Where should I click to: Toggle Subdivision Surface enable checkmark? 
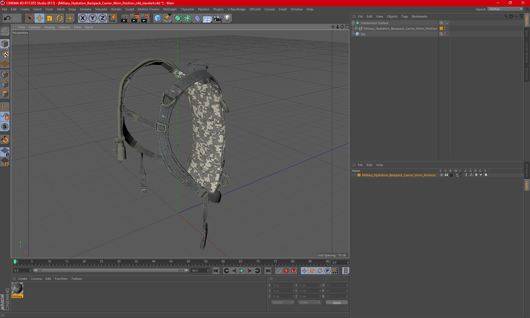tap(448, 23)
